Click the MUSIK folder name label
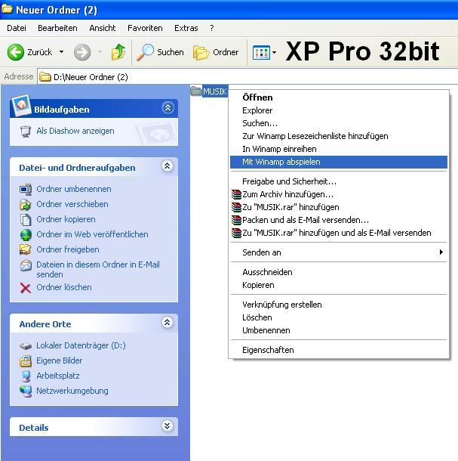This screenshot has height=461, width=458. click(x=215, y=91)
